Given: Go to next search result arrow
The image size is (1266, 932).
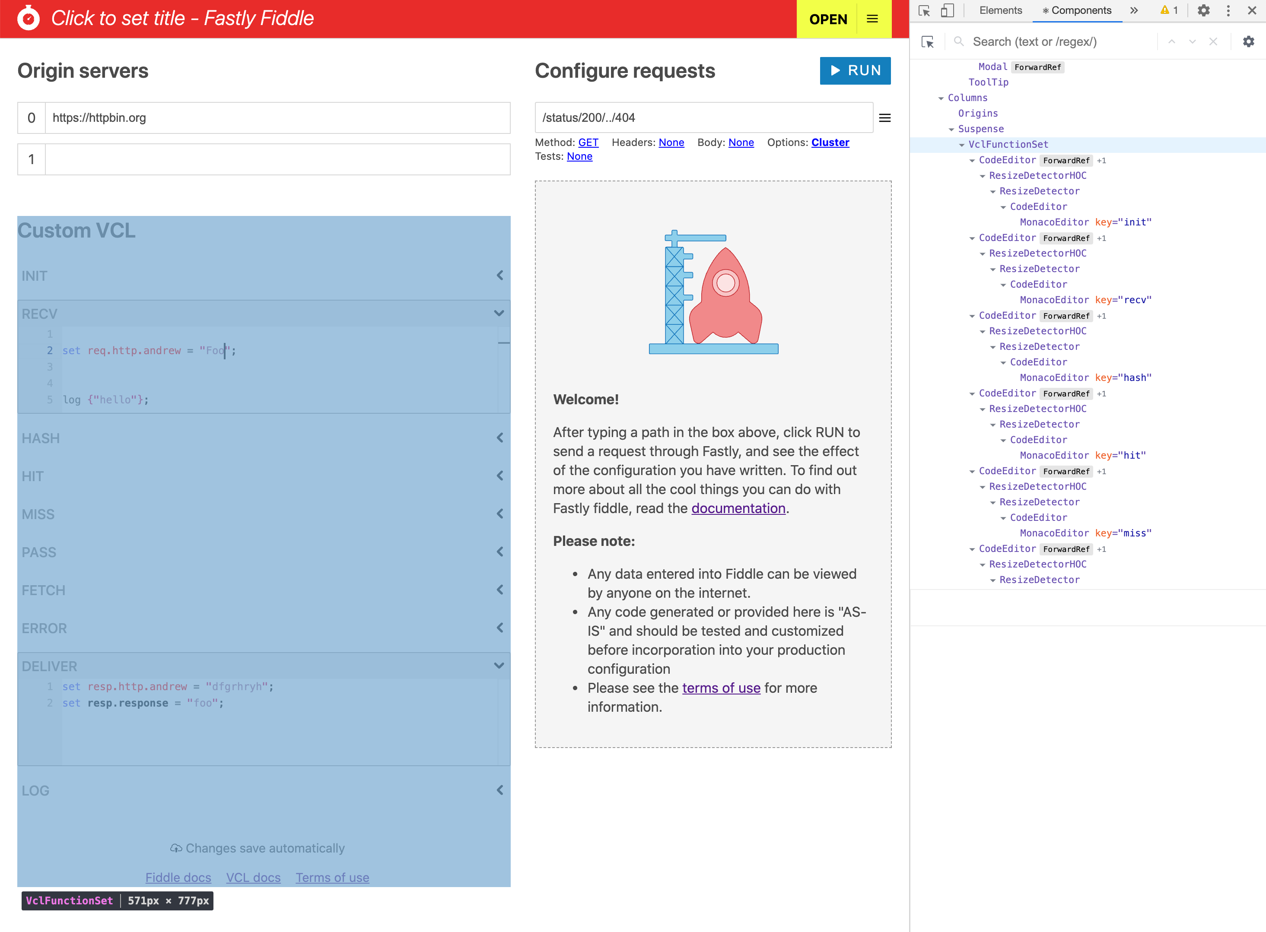Looking at the screenshot, I should [x=1193, y=42].
